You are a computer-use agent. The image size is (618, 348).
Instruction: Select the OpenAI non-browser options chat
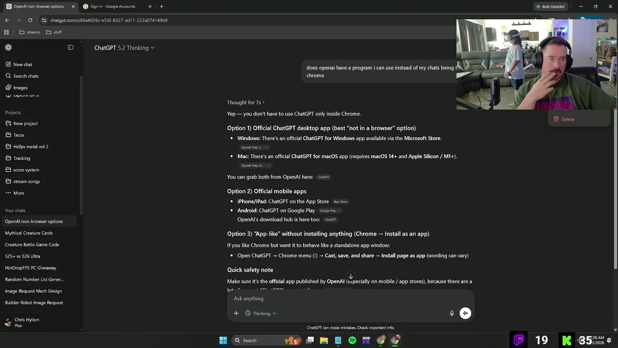coord(40,221)
